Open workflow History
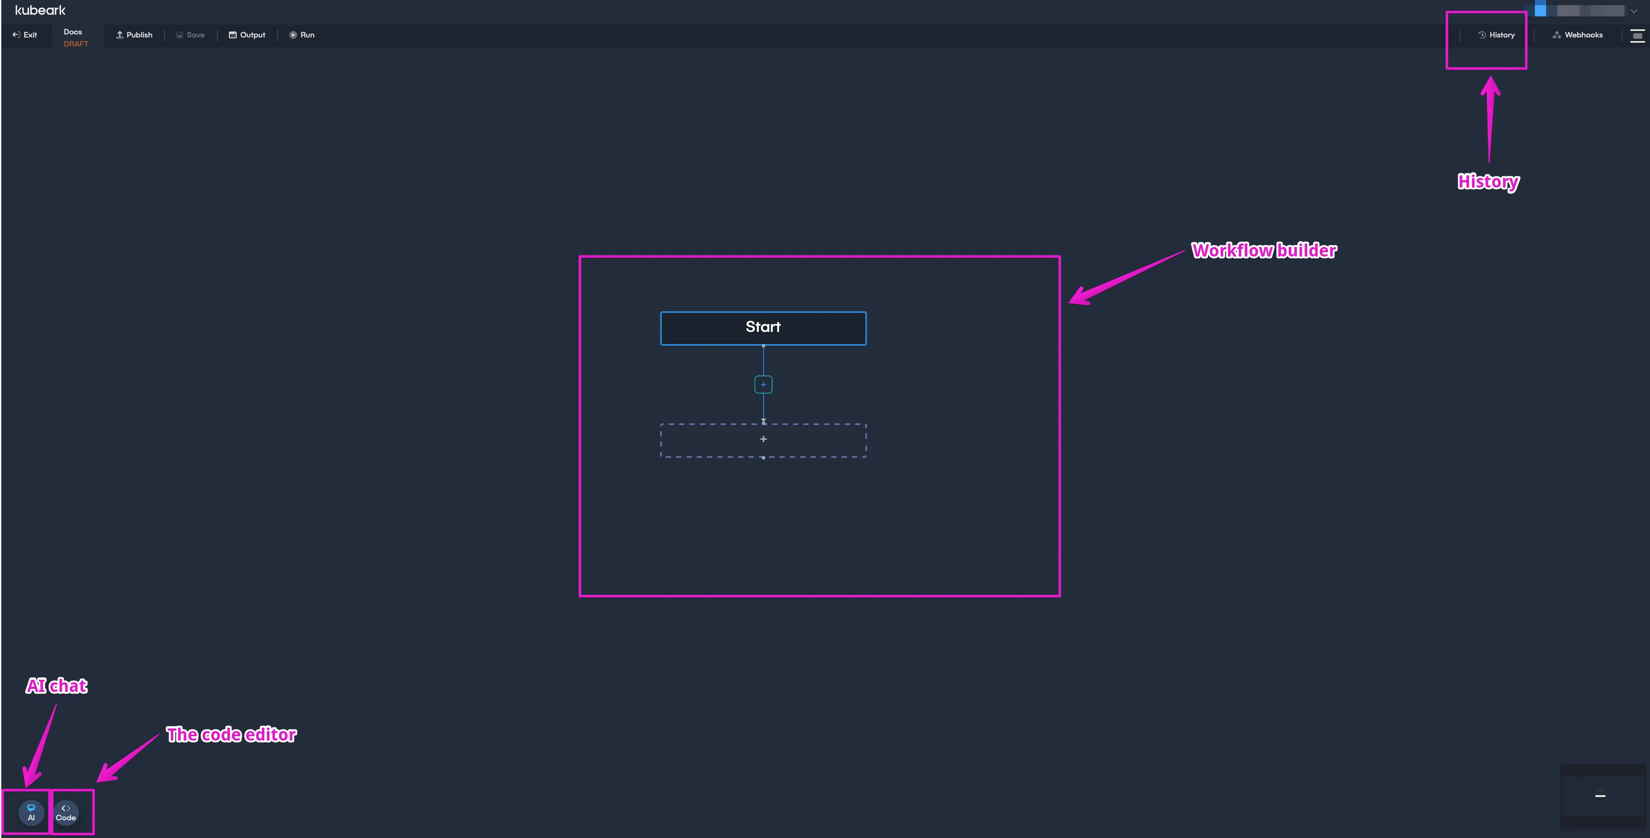The height and width of the screenshot is (838, 1650). point(1496,35)
